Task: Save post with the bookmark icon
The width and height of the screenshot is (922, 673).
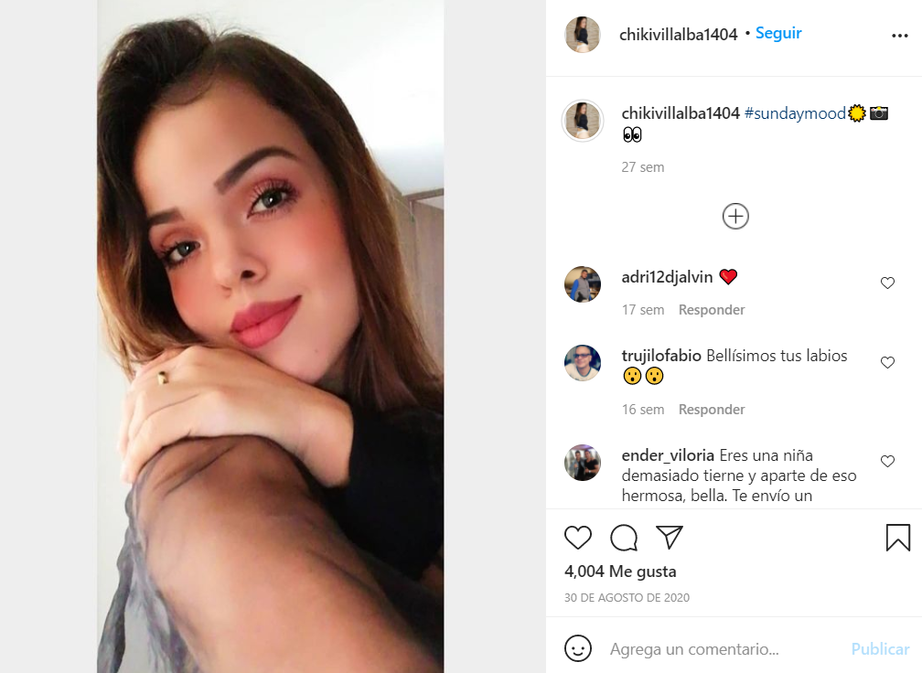Action: click(x=897, y=538)
